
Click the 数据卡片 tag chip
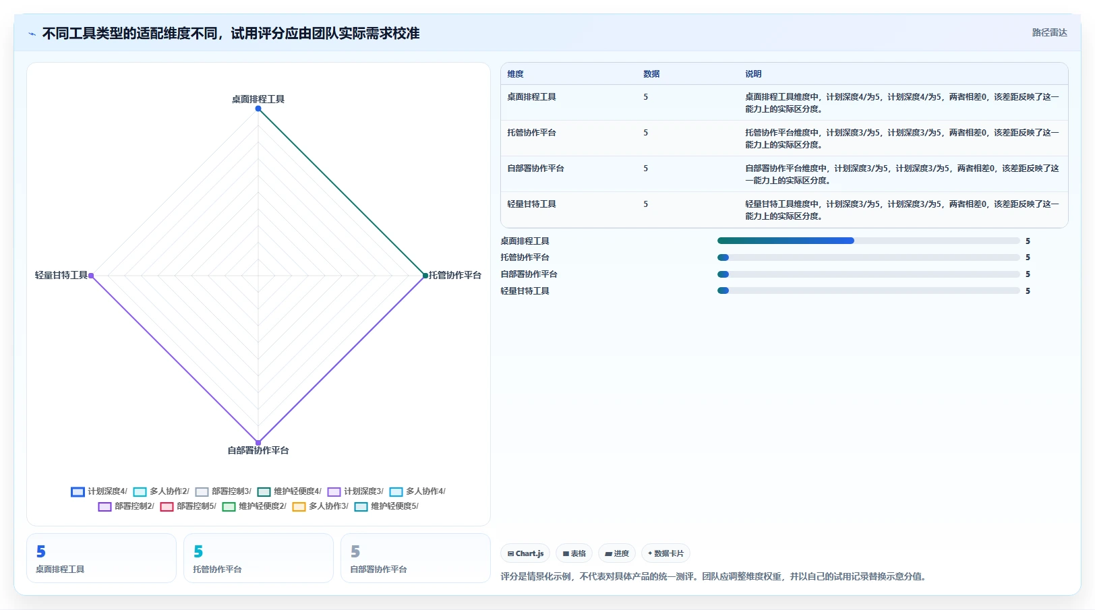[x=665, y=553]
